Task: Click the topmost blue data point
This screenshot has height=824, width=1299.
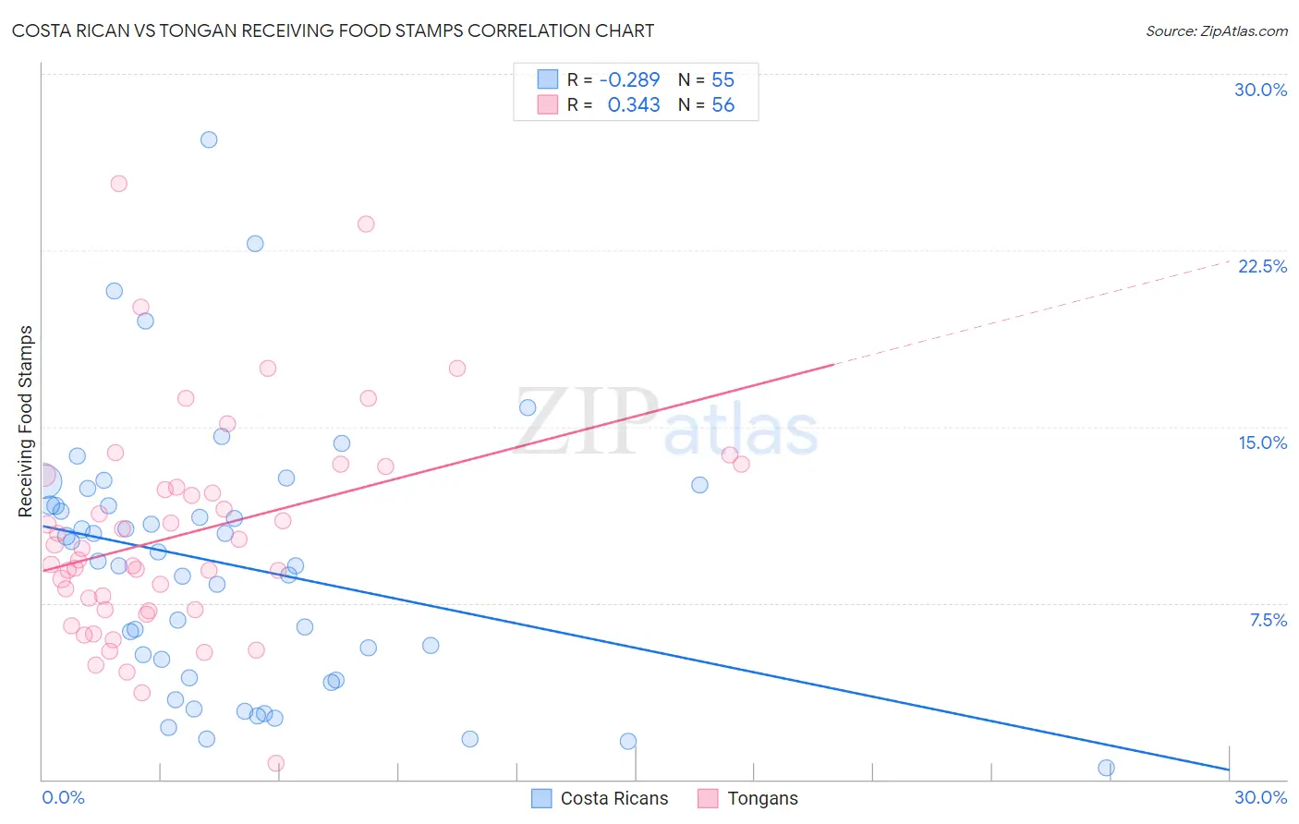Action: tap(209, 139)
